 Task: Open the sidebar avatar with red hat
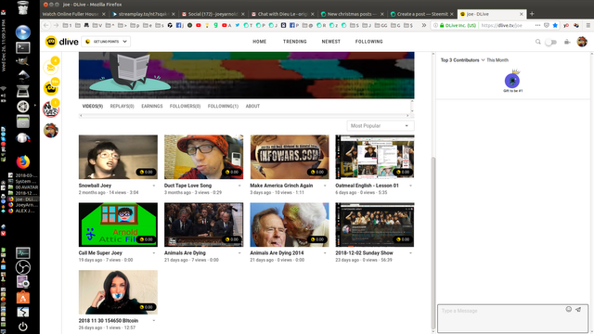pos(51,130)
